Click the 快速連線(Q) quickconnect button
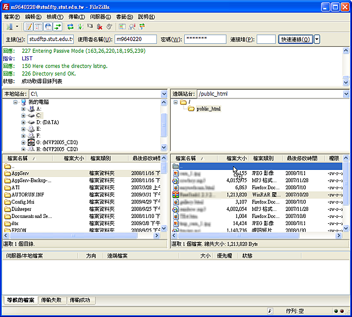 [x=296, y=39]
